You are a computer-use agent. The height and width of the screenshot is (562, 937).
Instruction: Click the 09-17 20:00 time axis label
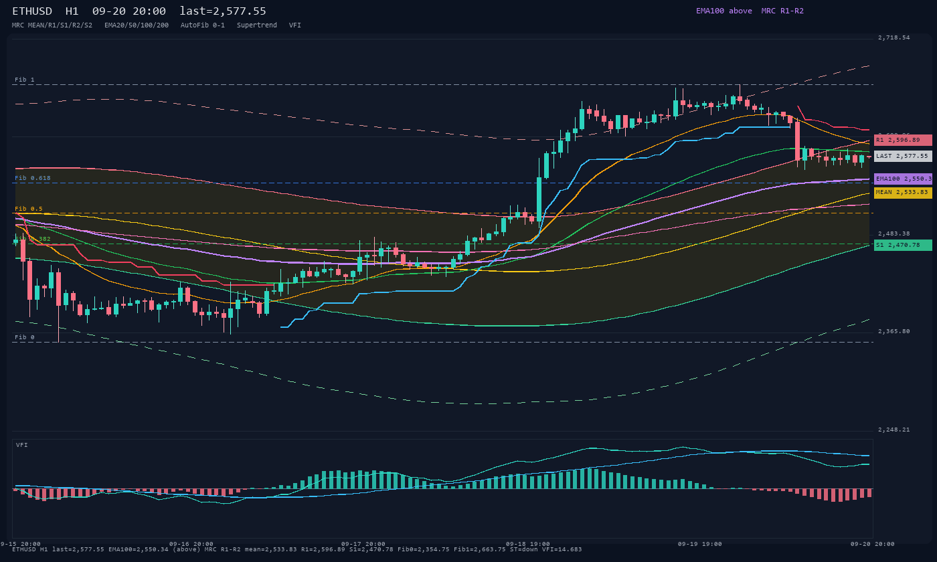[363, 544]
